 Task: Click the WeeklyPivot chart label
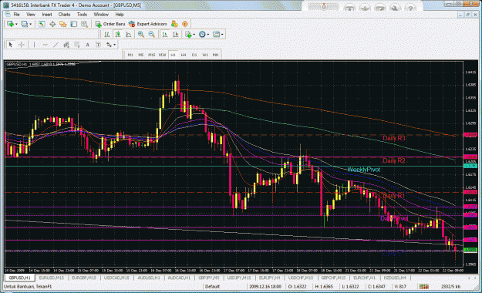pos(364,170)
